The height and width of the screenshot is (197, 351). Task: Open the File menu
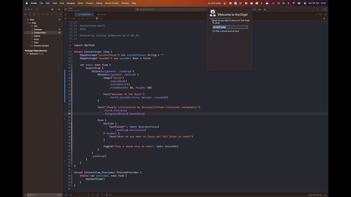[42, 3]
